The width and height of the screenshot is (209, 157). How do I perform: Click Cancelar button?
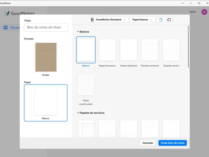(x=148, y=143)
